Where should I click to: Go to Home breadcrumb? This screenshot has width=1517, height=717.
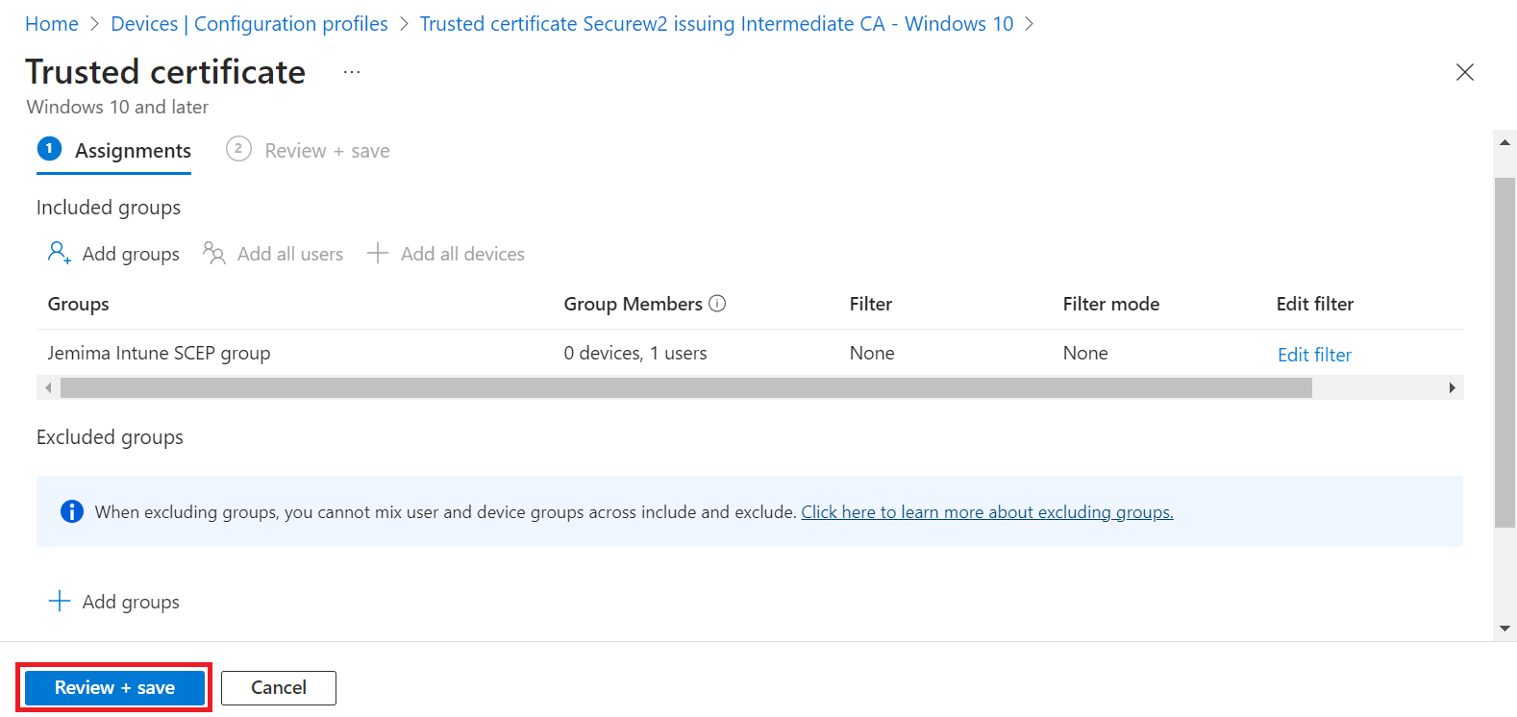pyautogui.click(x=52, y=24)
